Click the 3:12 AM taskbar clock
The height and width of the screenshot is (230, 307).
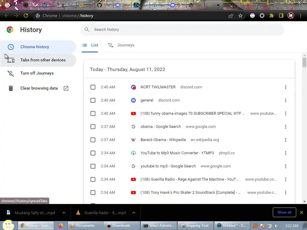click(x=292, y=226)
